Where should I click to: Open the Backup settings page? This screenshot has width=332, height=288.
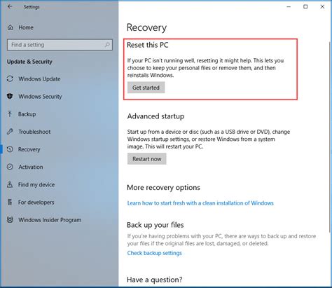(x=27, y=114)
